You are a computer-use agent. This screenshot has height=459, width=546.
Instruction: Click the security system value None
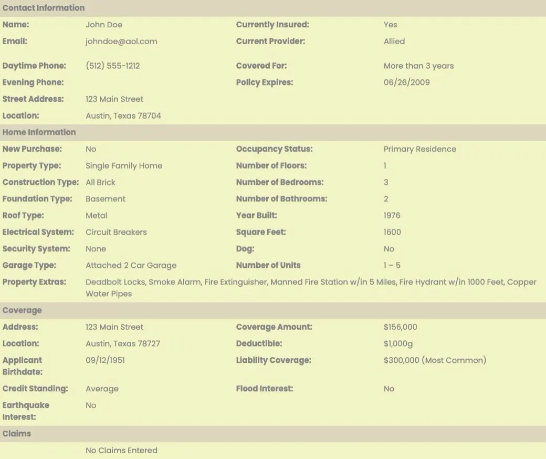(x=96, y=249)
